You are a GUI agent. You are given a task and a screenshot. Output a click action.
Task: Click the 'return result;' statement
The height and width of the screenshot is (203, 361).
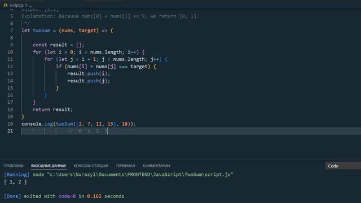[52, 109]
